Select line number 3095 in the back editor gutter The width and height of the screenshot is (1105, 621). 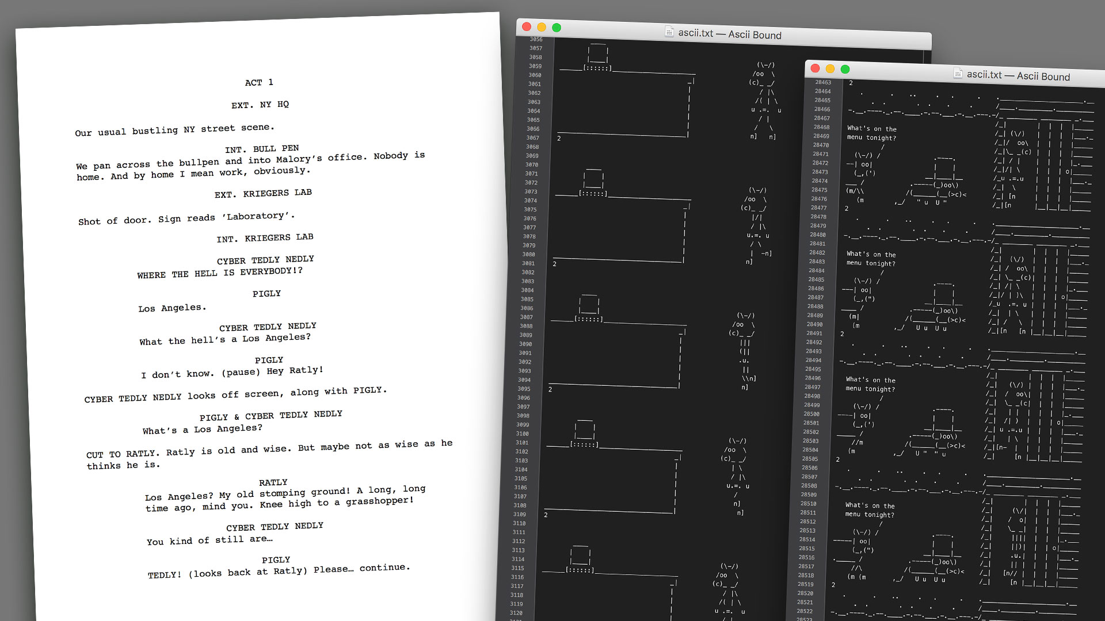(x=524, y=389)
